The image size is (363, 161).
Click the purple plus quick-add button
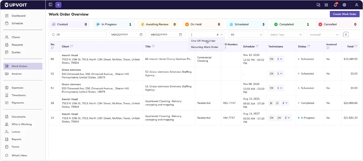pos(58,5)
